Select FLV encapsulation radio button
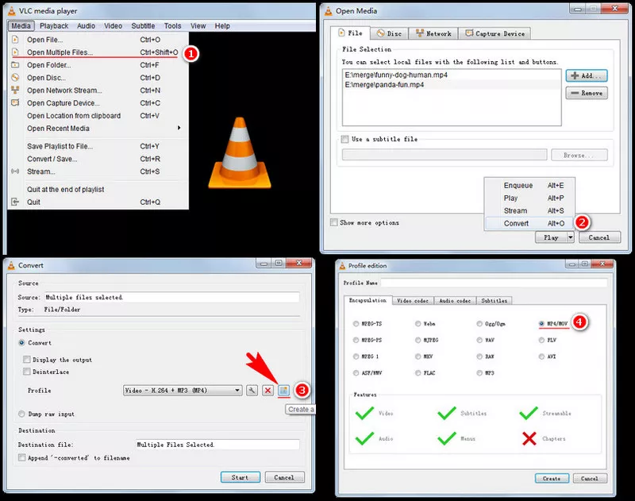 pos(541,340)
